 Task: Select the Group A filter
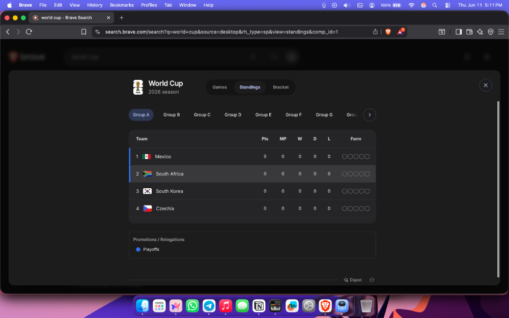pyautogui.click(x=141, y=115)
